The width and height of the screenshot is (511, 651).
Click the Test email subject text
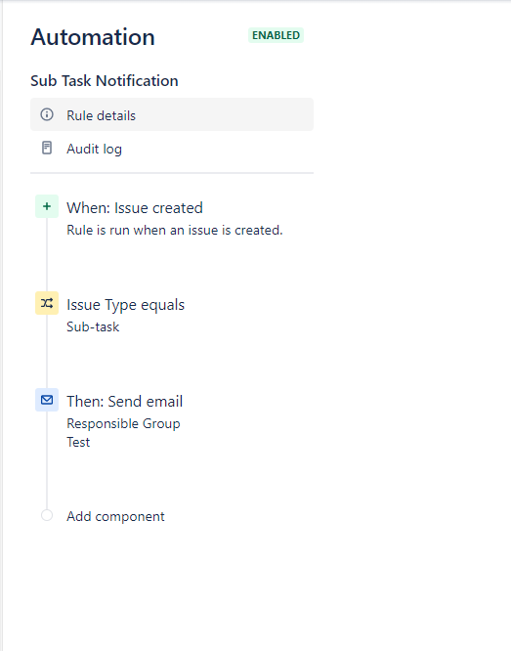click(x=78, y=442)
